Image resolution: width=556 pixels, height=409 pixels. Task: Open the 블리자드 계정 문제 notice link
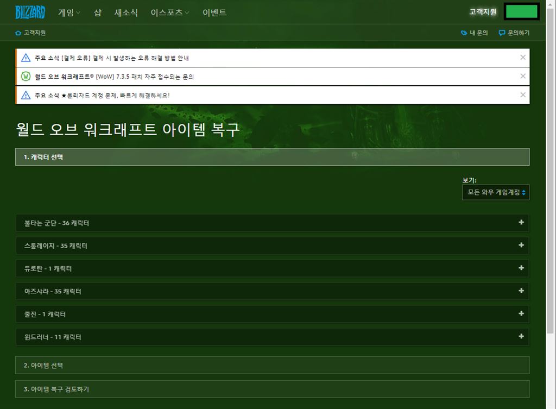point(102,96)
